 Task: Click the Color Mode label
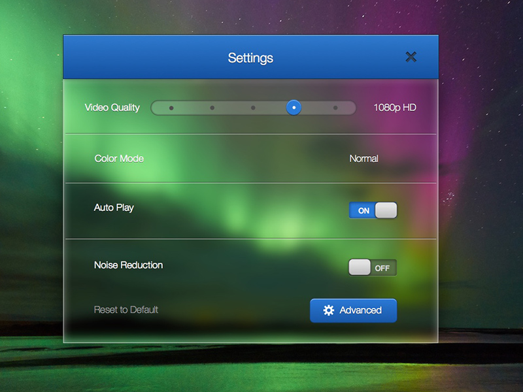click(x=119, y=159)
